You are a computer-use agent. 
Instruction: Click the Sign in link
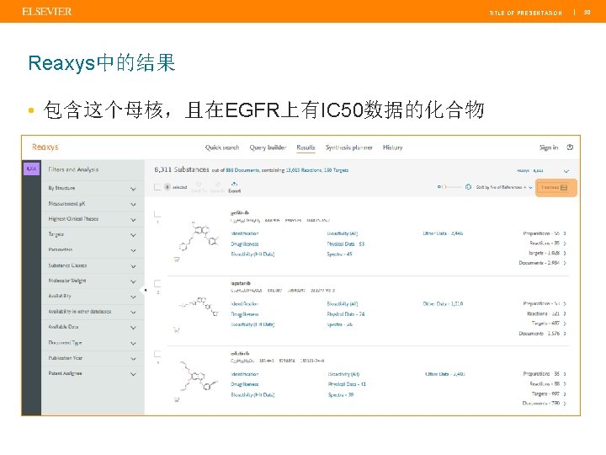pyautogui.click(x=549, y=147)
